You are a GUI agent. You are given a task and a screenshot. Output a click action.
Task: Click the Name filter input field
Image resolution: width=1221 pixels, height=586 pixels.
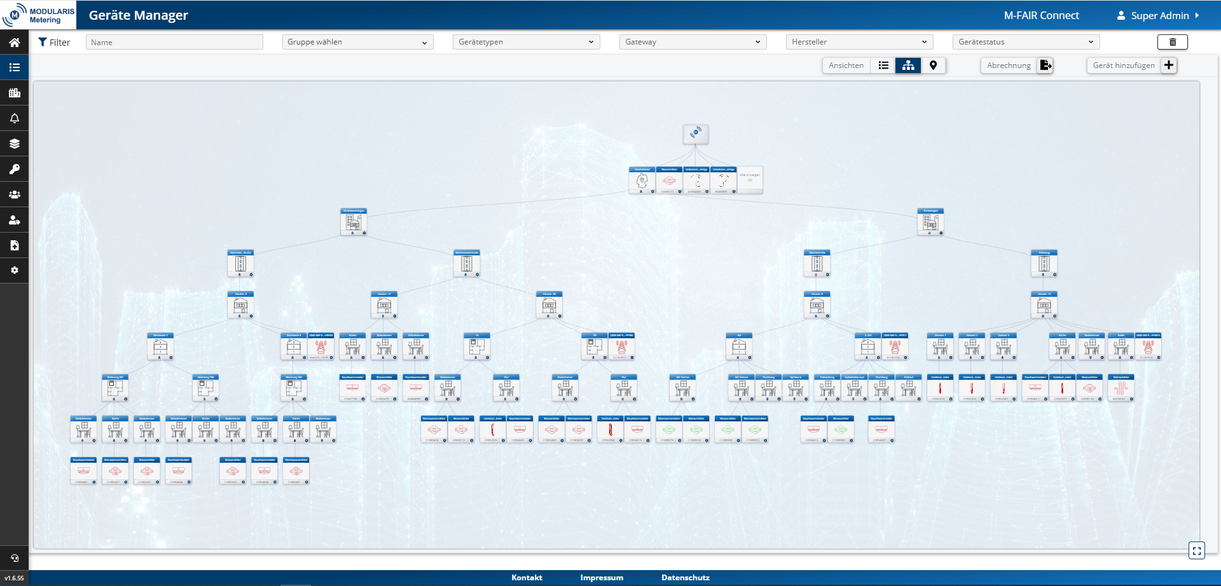[174, 42]
